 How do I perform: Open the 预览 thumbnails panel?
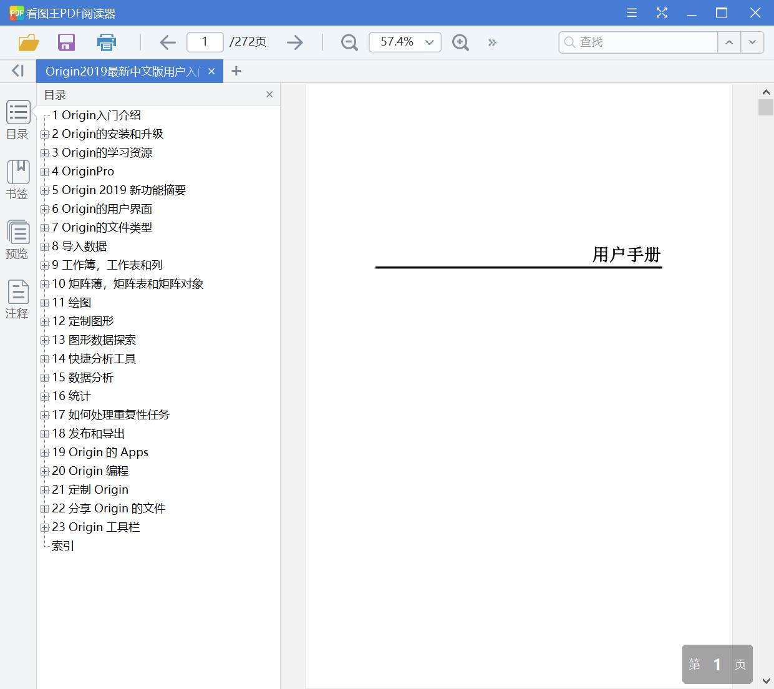17,240
